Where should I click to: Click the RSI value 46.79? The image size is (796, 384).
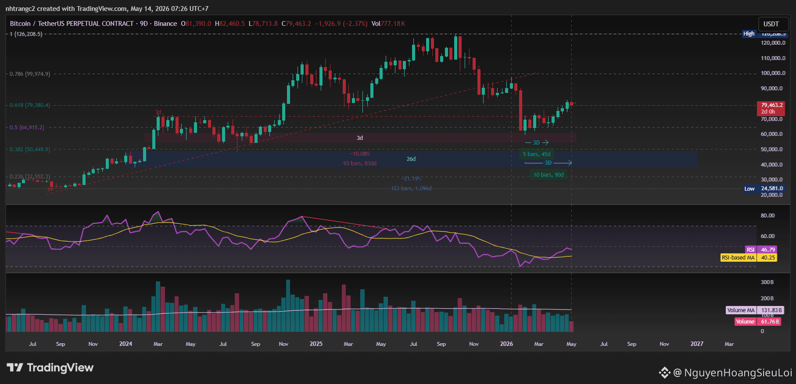767,250
